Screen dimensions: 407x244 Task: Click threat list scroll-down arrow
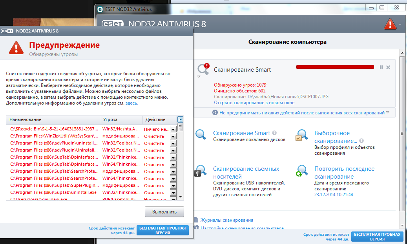point(181,197)
